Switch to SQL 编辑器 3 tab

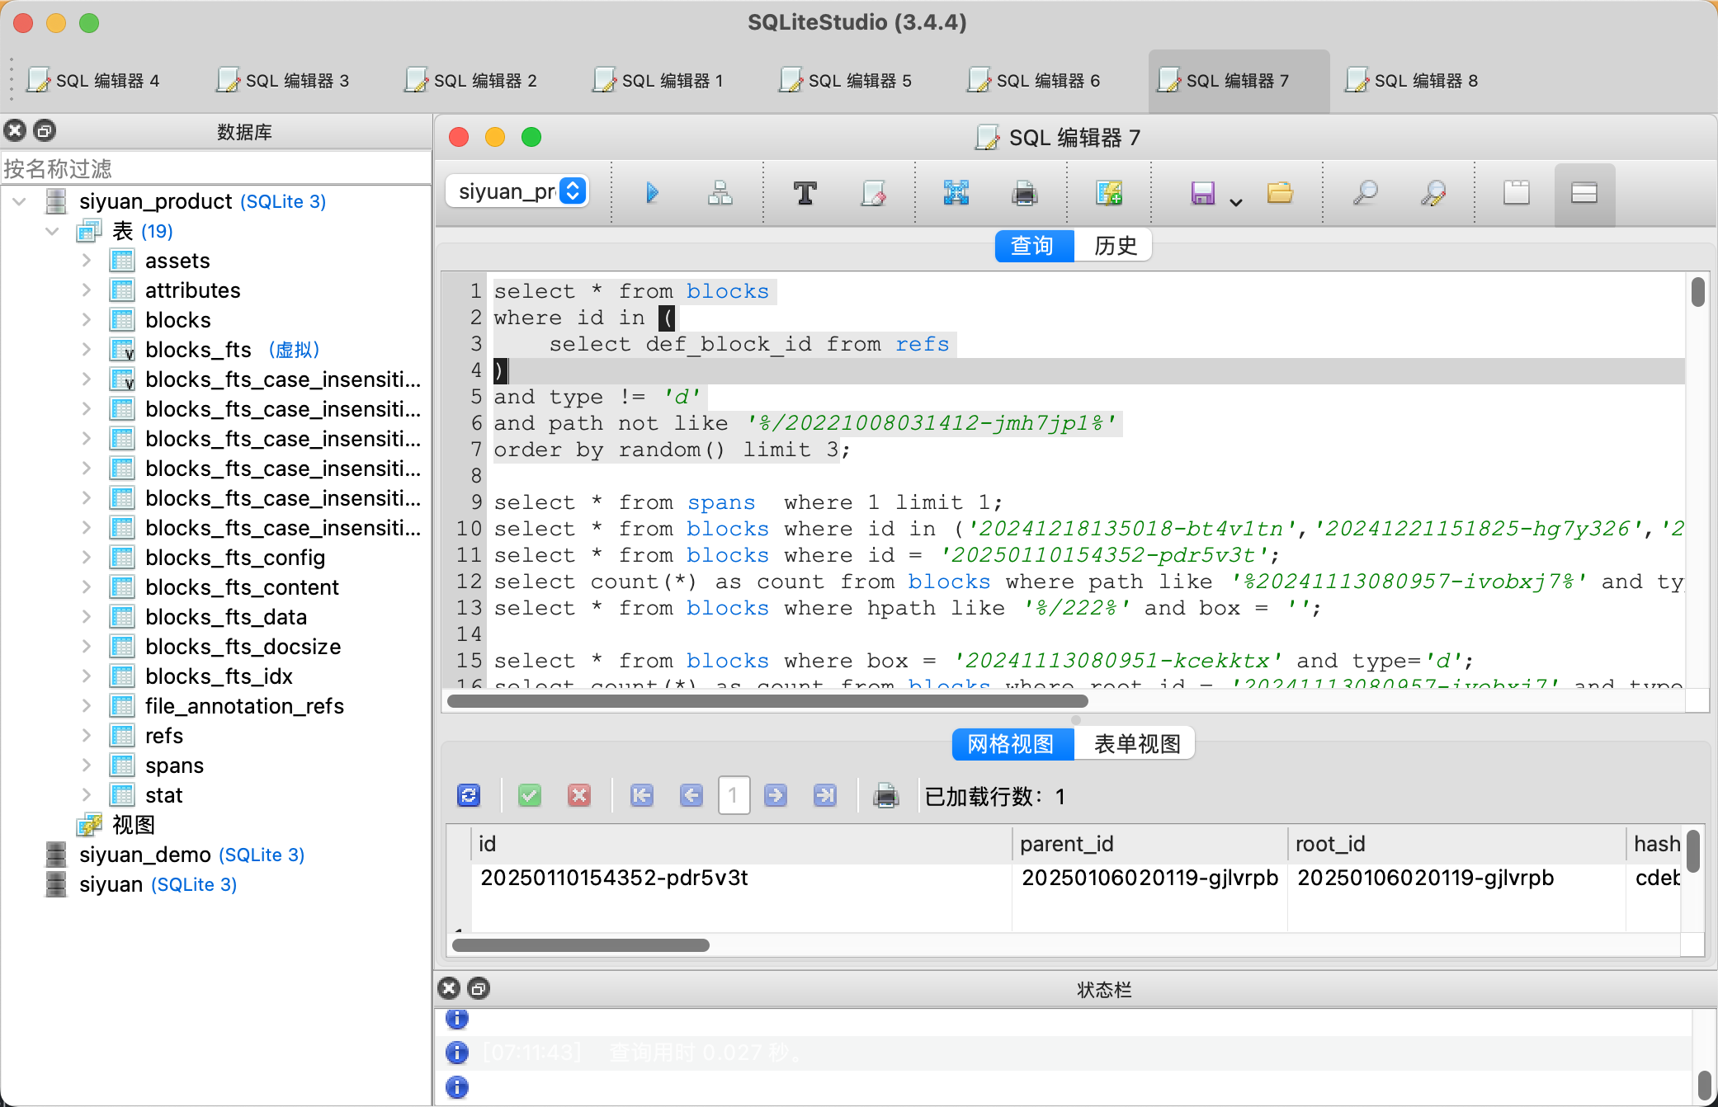coord(283,81)
